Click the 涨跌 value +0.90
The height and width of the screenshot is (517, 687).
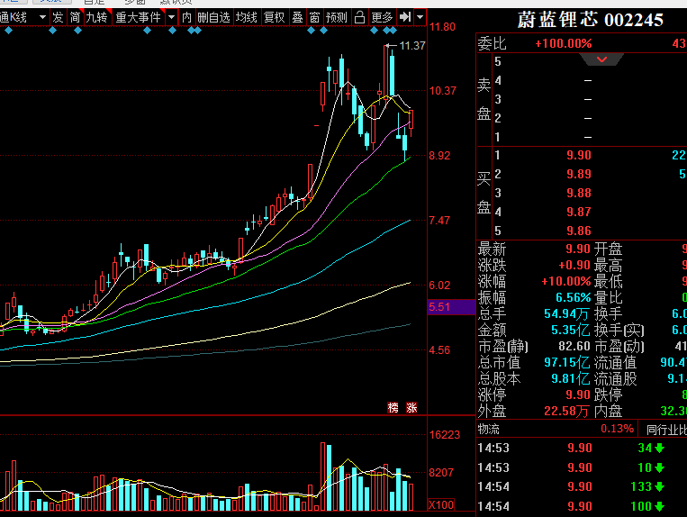point(574,265)
